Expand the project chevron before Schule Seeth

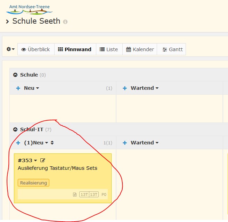[x=8, y=22]
